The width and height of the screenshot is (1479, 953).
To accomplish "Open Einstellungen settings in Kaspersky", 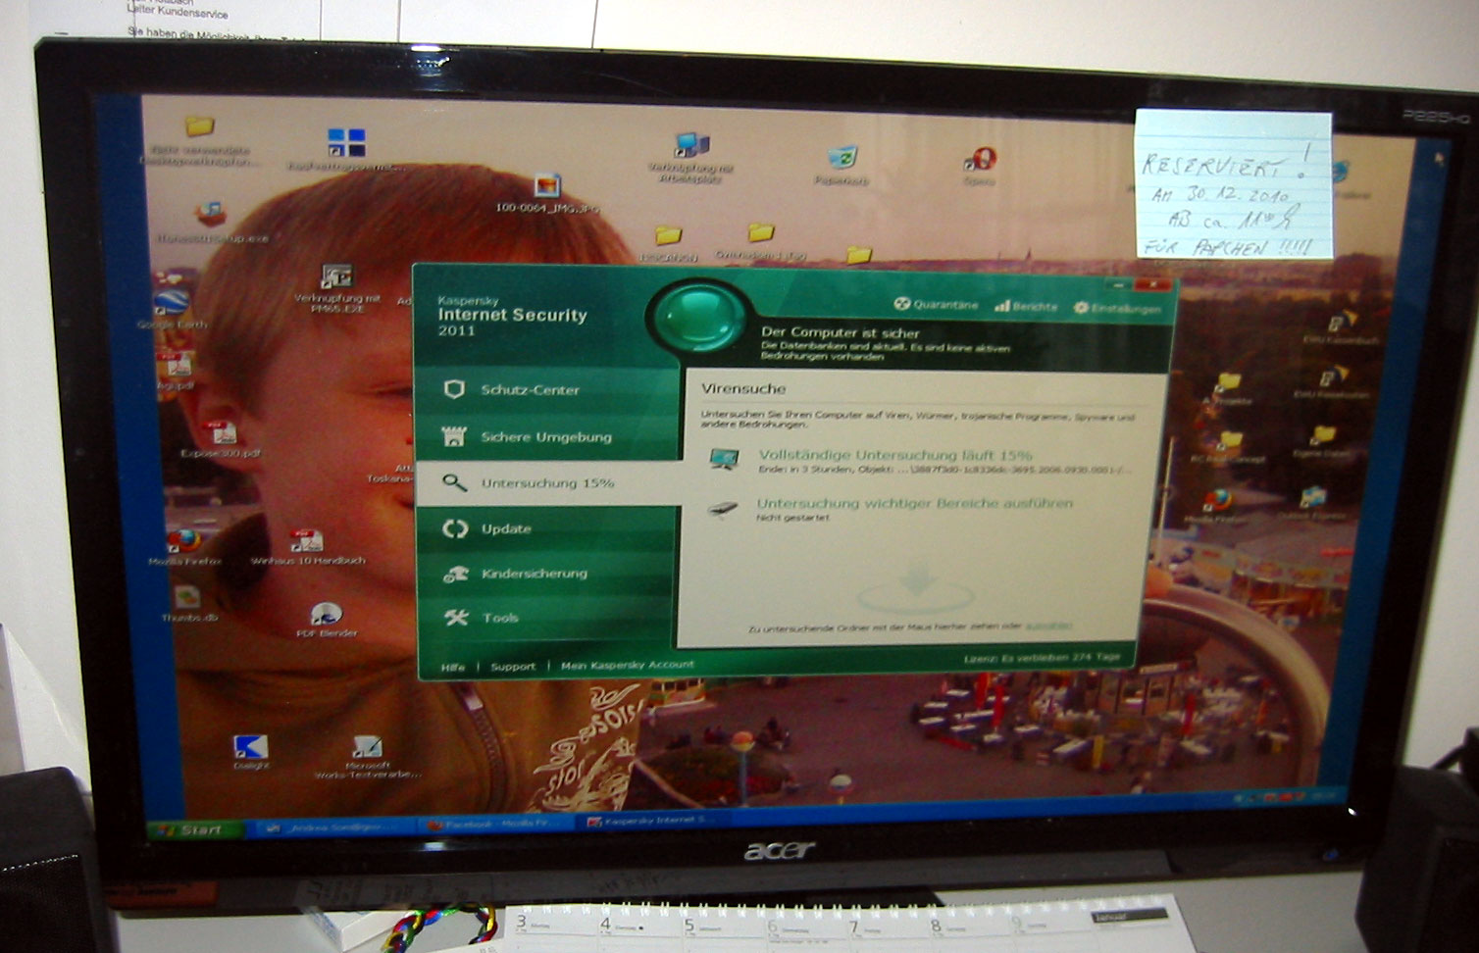I will point(1117,308).
